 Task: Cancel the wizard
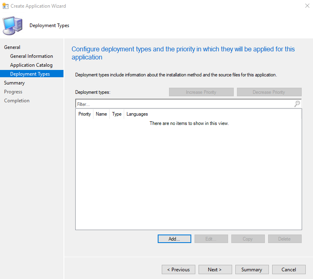288,270
